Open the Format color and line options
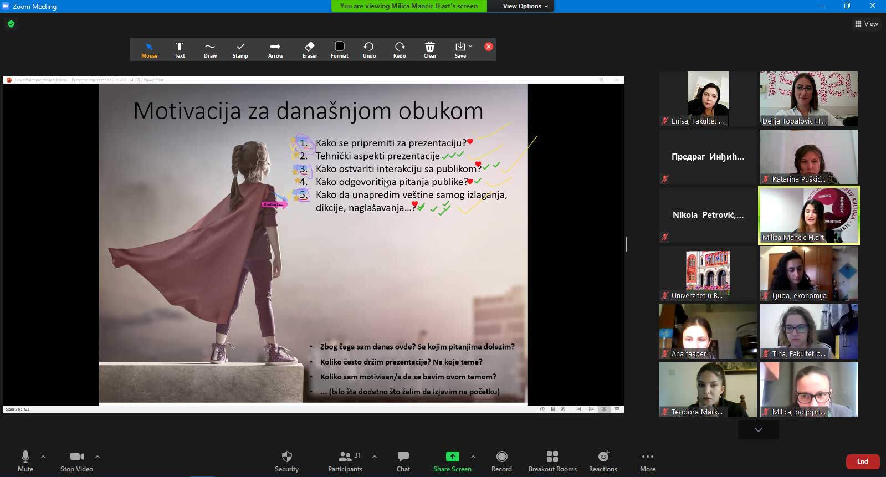The width and height of the screenshot is (886, 477). click(340, 49)
